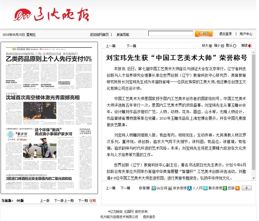Share article via the 腾讯微博 icon
259x221 pixels.
(205, 188)
